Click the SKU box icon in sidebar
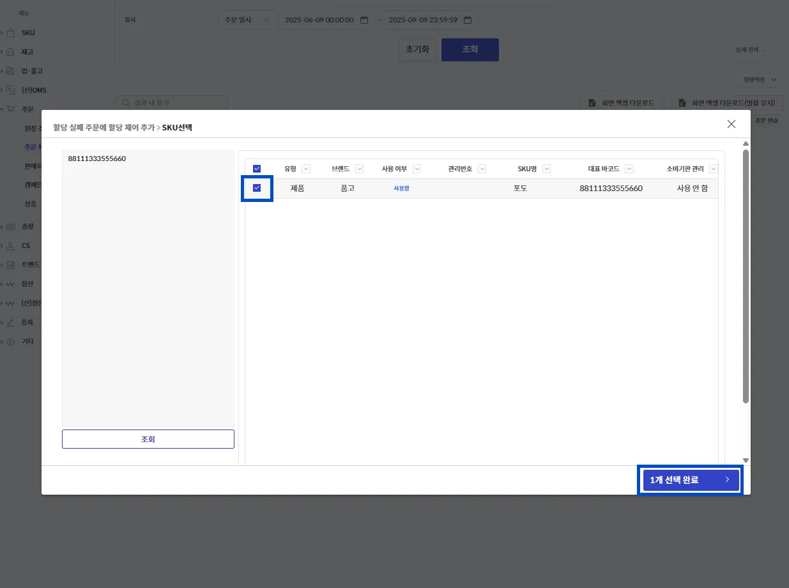The image size is (789, 588). coord(10,33)
